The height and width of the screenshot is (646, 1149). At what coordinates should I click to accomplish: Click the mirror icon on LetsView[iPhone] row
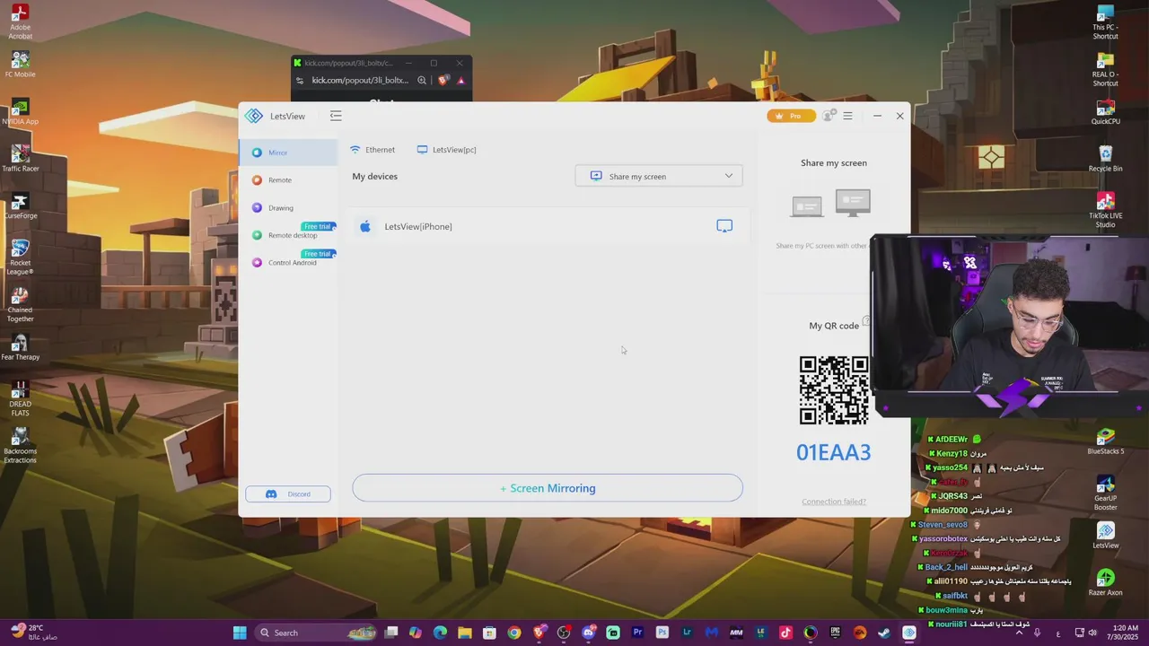(x=724, y=226)
